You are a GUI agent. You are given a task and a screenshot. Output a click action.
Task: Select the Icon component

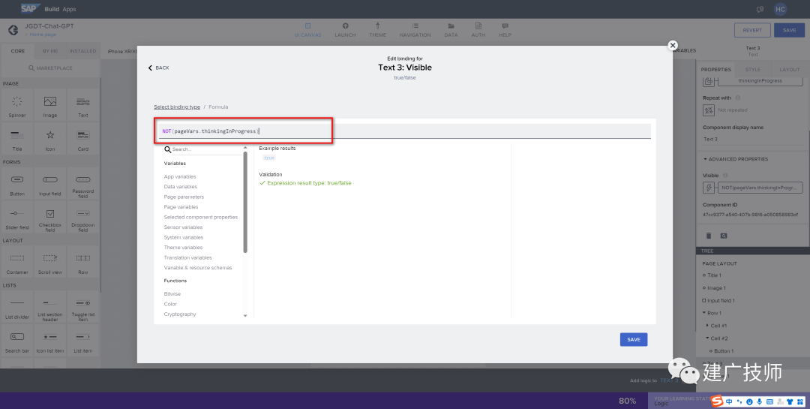pos(50,140)
